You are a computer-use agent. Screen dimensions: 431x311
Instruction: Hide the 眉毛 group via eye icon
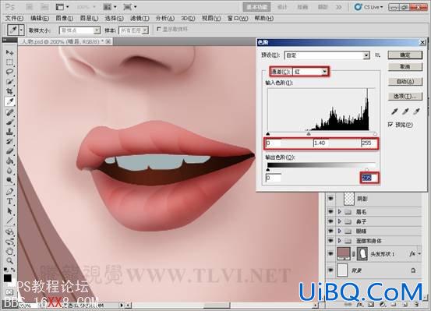coord(330,211)
